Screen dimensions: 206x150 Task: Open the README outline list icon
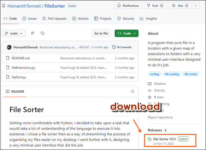point(132,91)
